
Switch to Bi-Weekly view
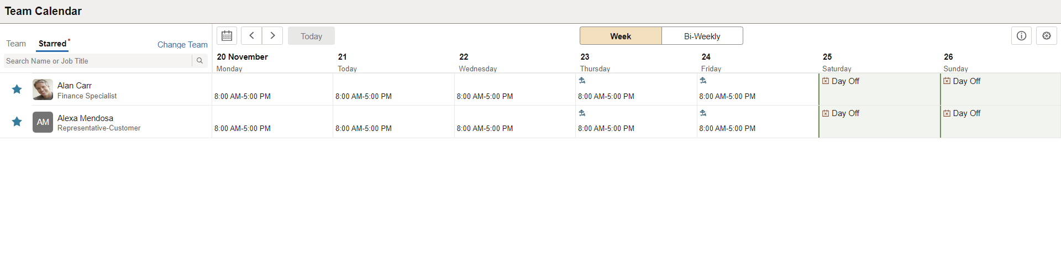click(x=702, y=36)
